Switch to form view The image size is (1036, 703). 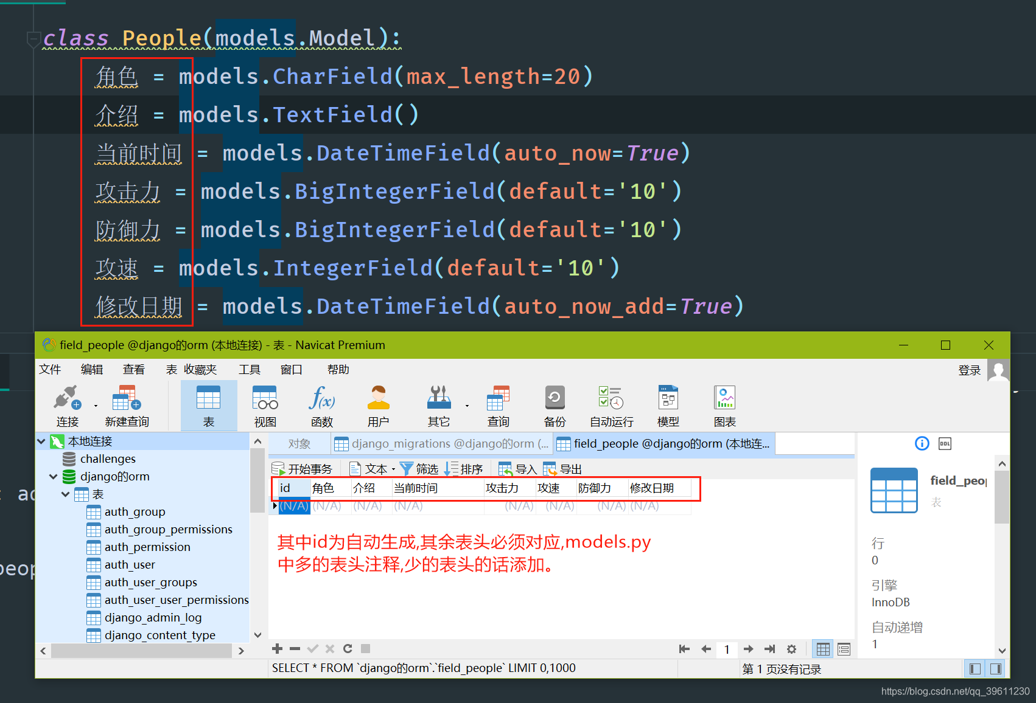[844, 649]
